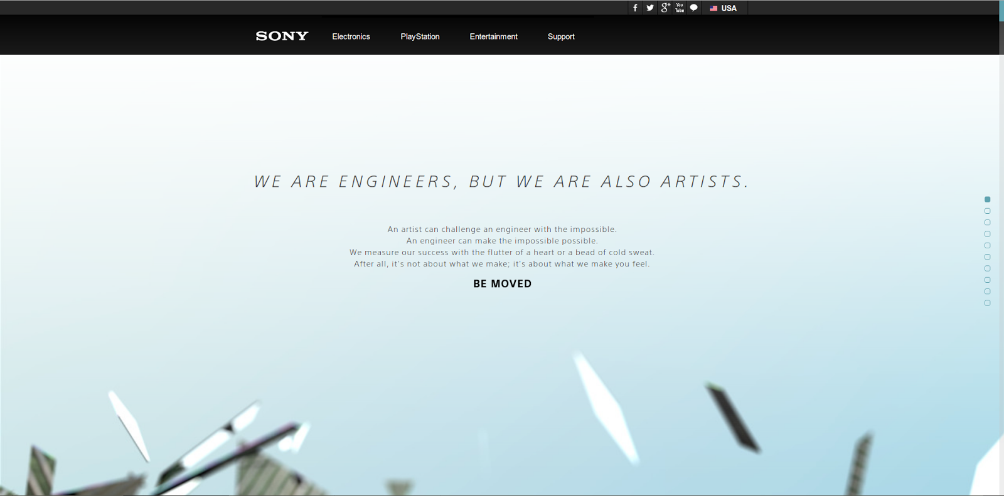Image resolution: width=1004 pixels, height=496 pixels.
Task: Click the BE MOVED link
Action: 502,283
